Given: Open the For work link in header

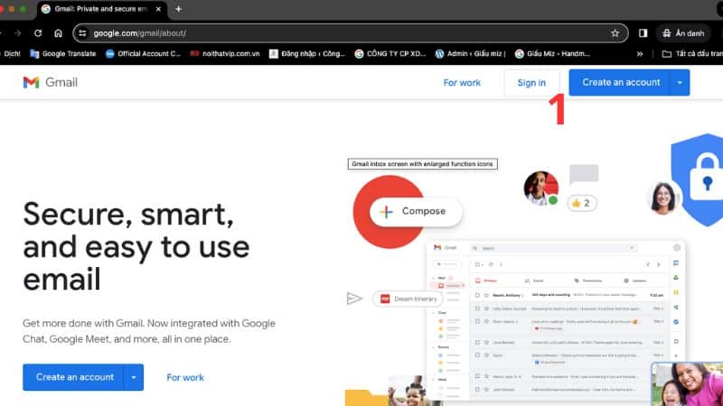Looking at the screenshot, I should pyautogui.click(x=462, y=83).
